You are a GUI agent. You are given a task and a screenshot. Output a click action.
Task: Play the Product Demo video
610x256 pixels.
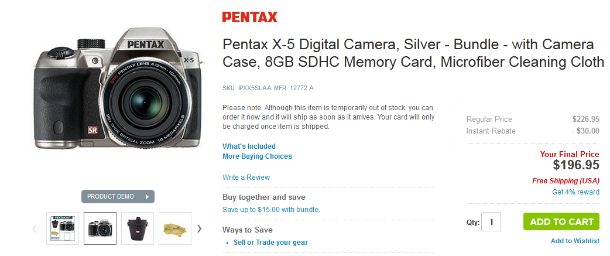pos(118,196)
